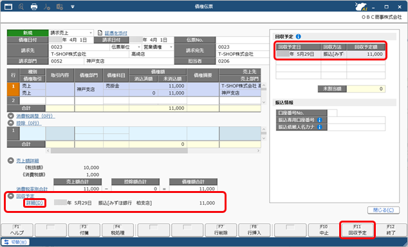Click the 請求日付 date field
The height and width of the screenshot is (247, 408).
coord(151,40)
